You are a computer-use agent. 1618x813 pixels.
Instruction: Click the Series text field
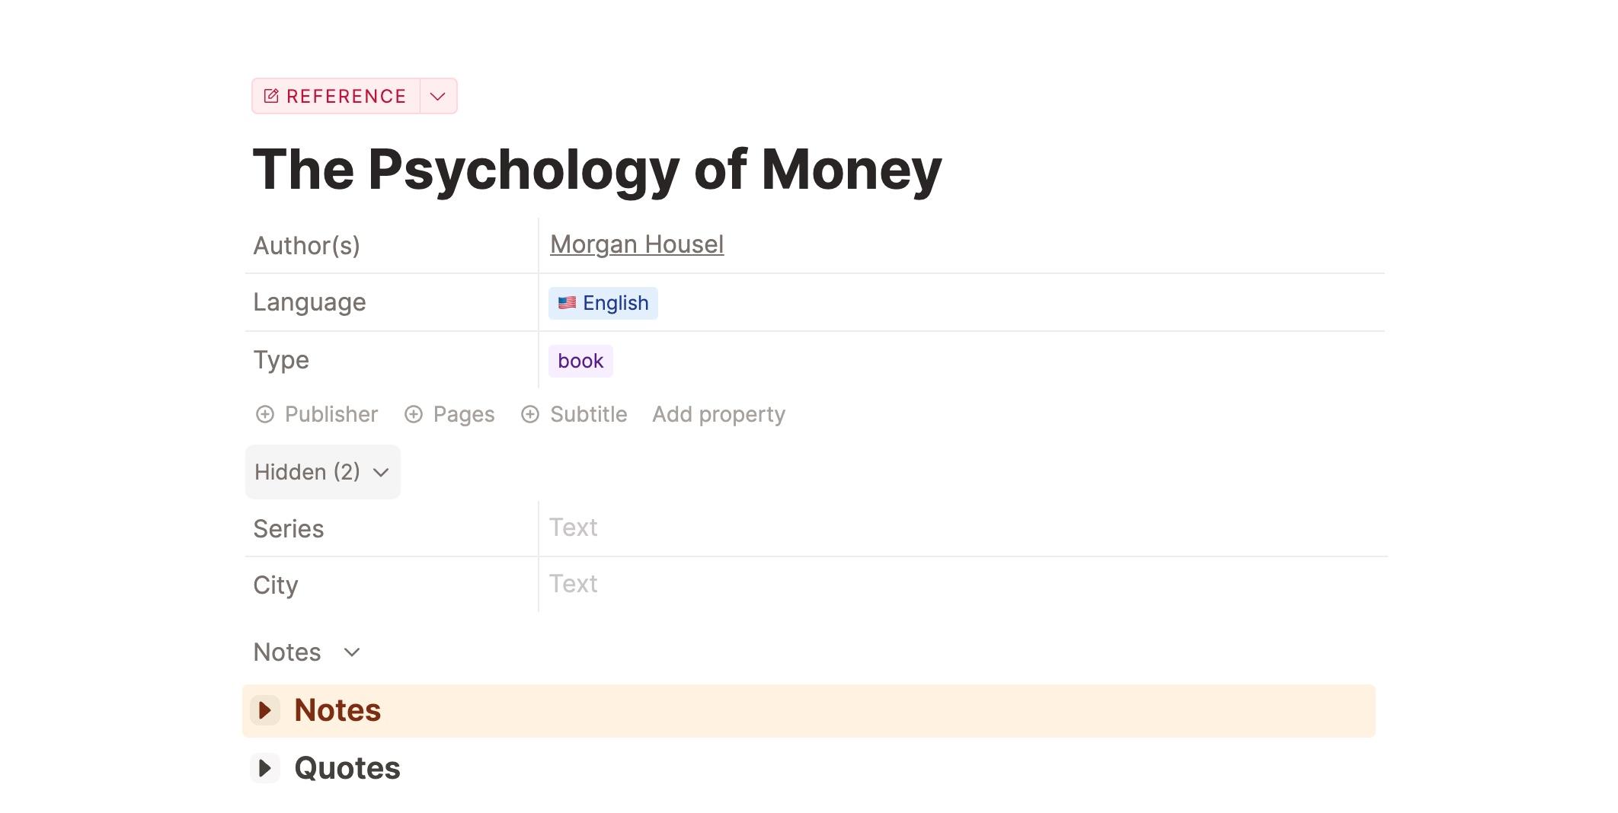click(x=963, y=528)
